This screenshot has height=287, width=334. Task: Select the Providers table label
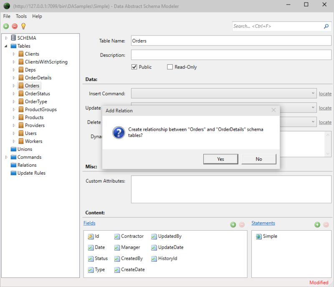click(35, 125)
